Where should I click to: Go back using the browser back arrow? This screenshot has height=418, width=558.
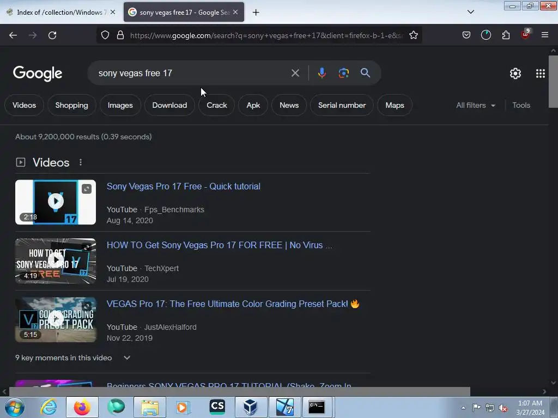point(13,35)
